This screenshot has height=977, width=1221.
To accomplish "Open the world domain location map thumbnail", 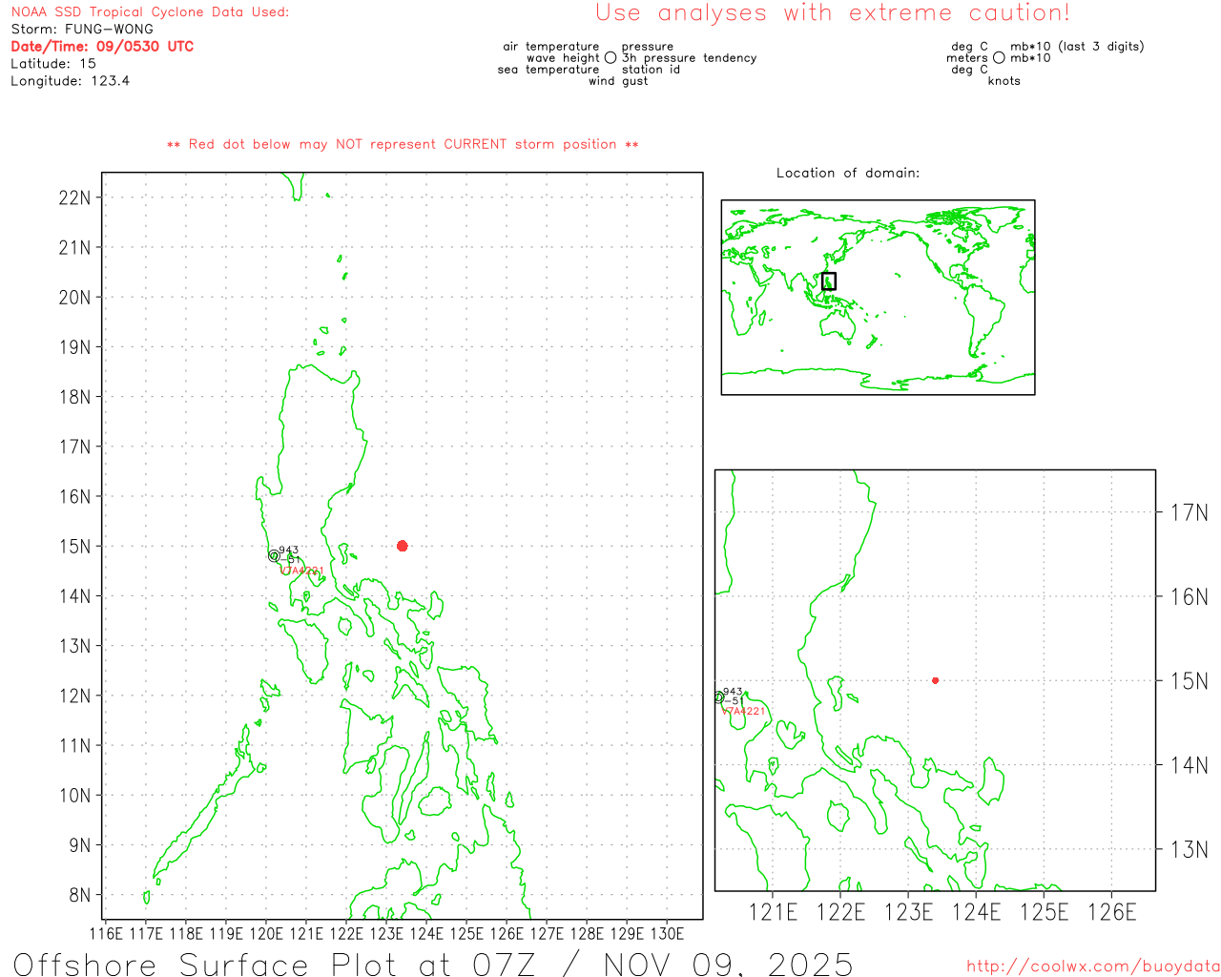I will [x=878, y=297].
